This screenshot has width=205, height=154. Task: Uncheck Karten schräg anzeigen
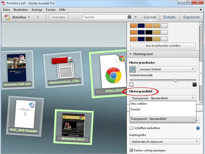tap(131, 150)
